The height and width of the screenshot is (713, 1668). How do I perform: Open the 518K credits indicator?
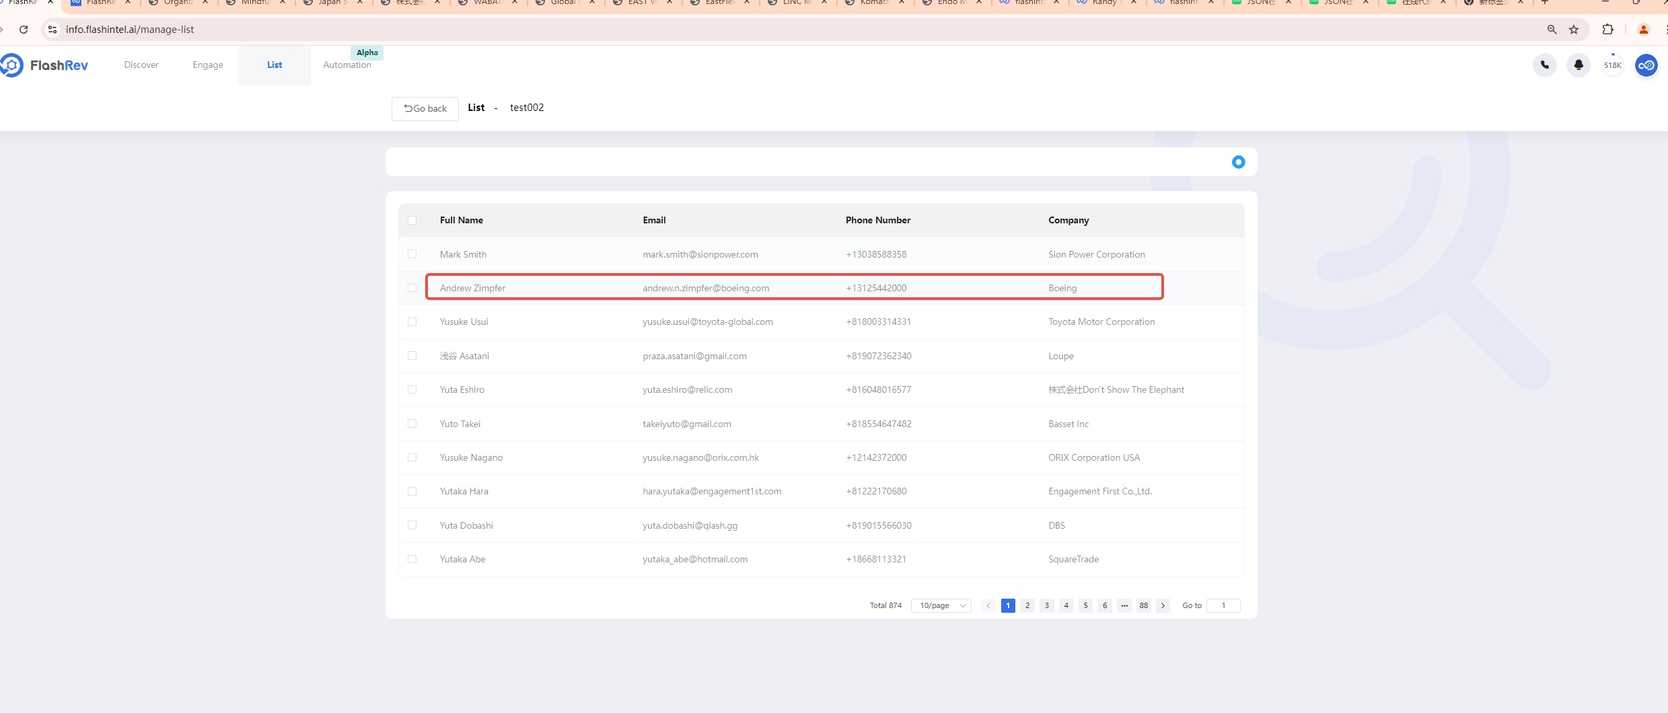click(1612, 65)
